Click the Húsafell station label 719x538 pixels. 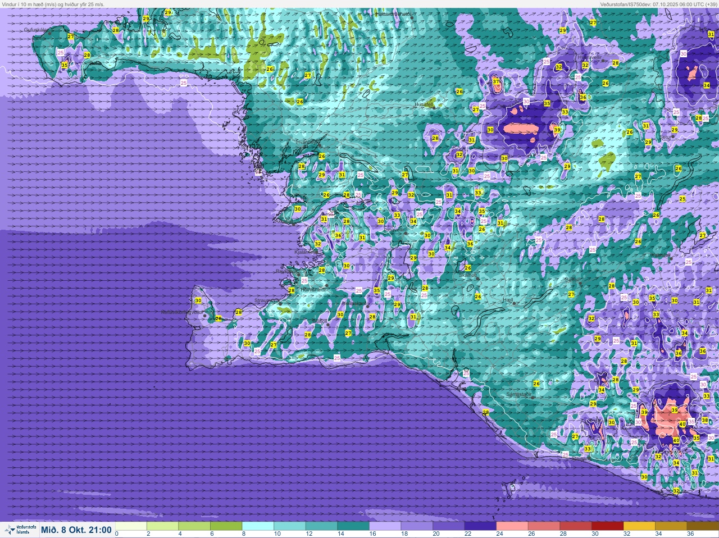(x=424, y=104)
